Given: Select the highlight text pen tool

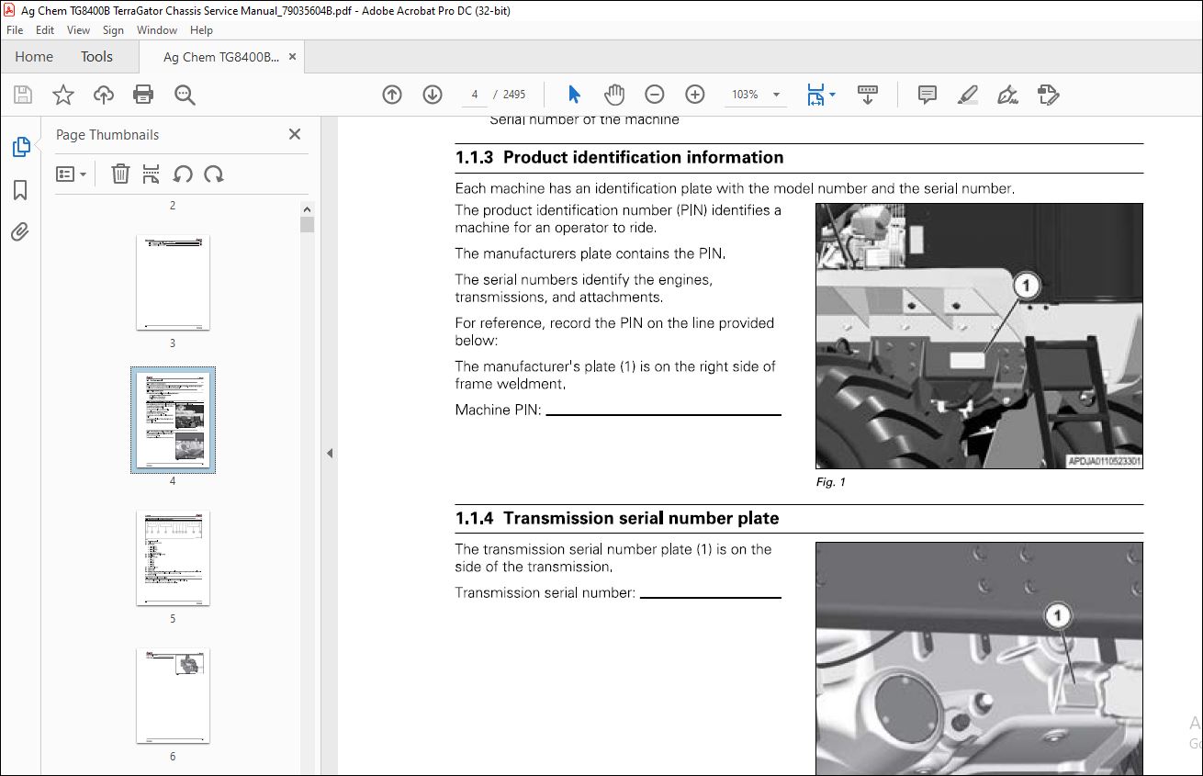Looking at the screenshot, I should [x=967, y=95].
